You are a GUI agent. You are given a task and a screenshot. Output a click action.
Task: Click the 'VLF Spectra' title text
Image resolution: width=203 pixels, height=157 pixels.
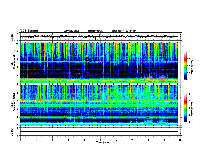click(x=29, y=31)
